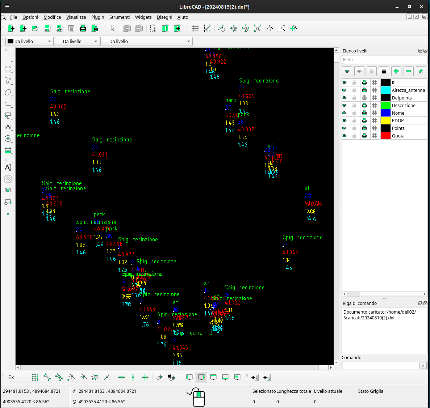Open the Visualizza menu
The image size is (430, 408).
(x=76, y=17)
